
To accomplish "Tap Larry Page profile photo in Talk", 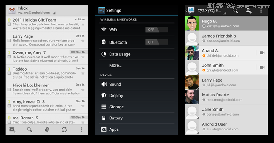I will [192, 82].
